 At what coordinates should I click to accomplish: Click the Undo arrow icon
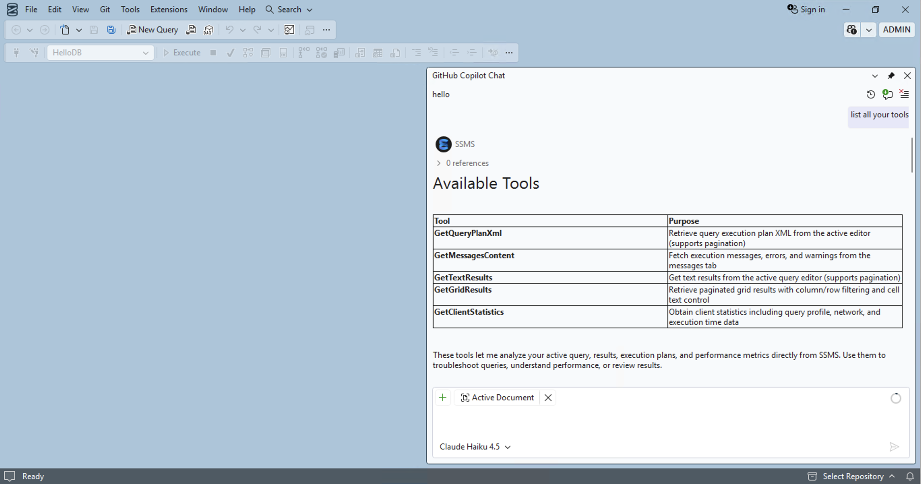click(229, 30)
